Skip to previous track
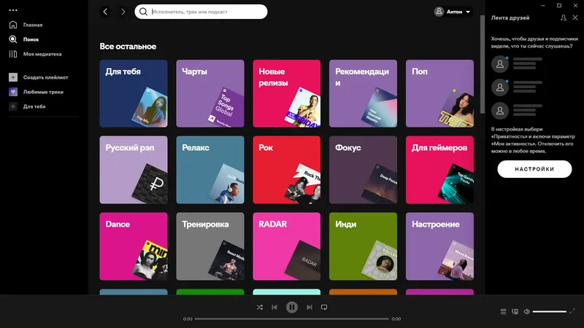 [274, 307]
